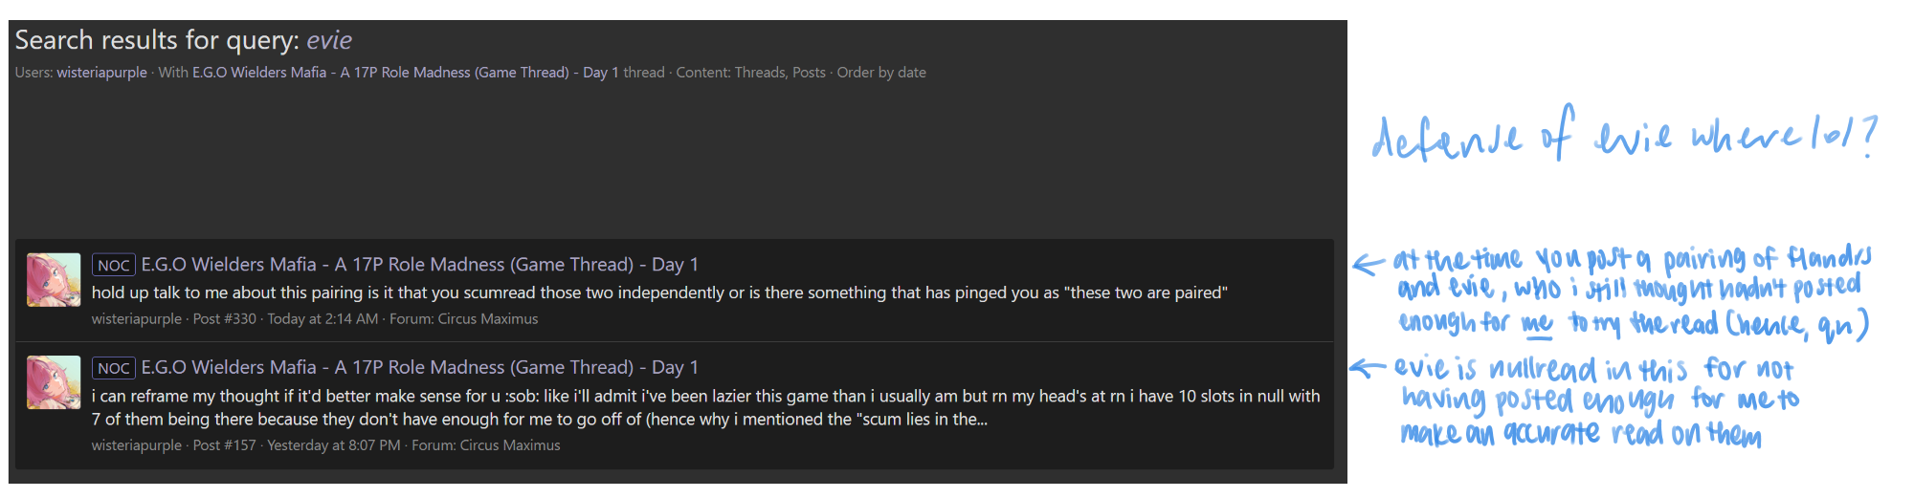Screen dimensions: 1914x498
Task: Open the first result's E.G.O Wielders Mafia thread title
Action: click(419, 265)
